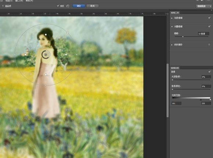Select the 模糊效果 blur effects tab

[175, 68]
